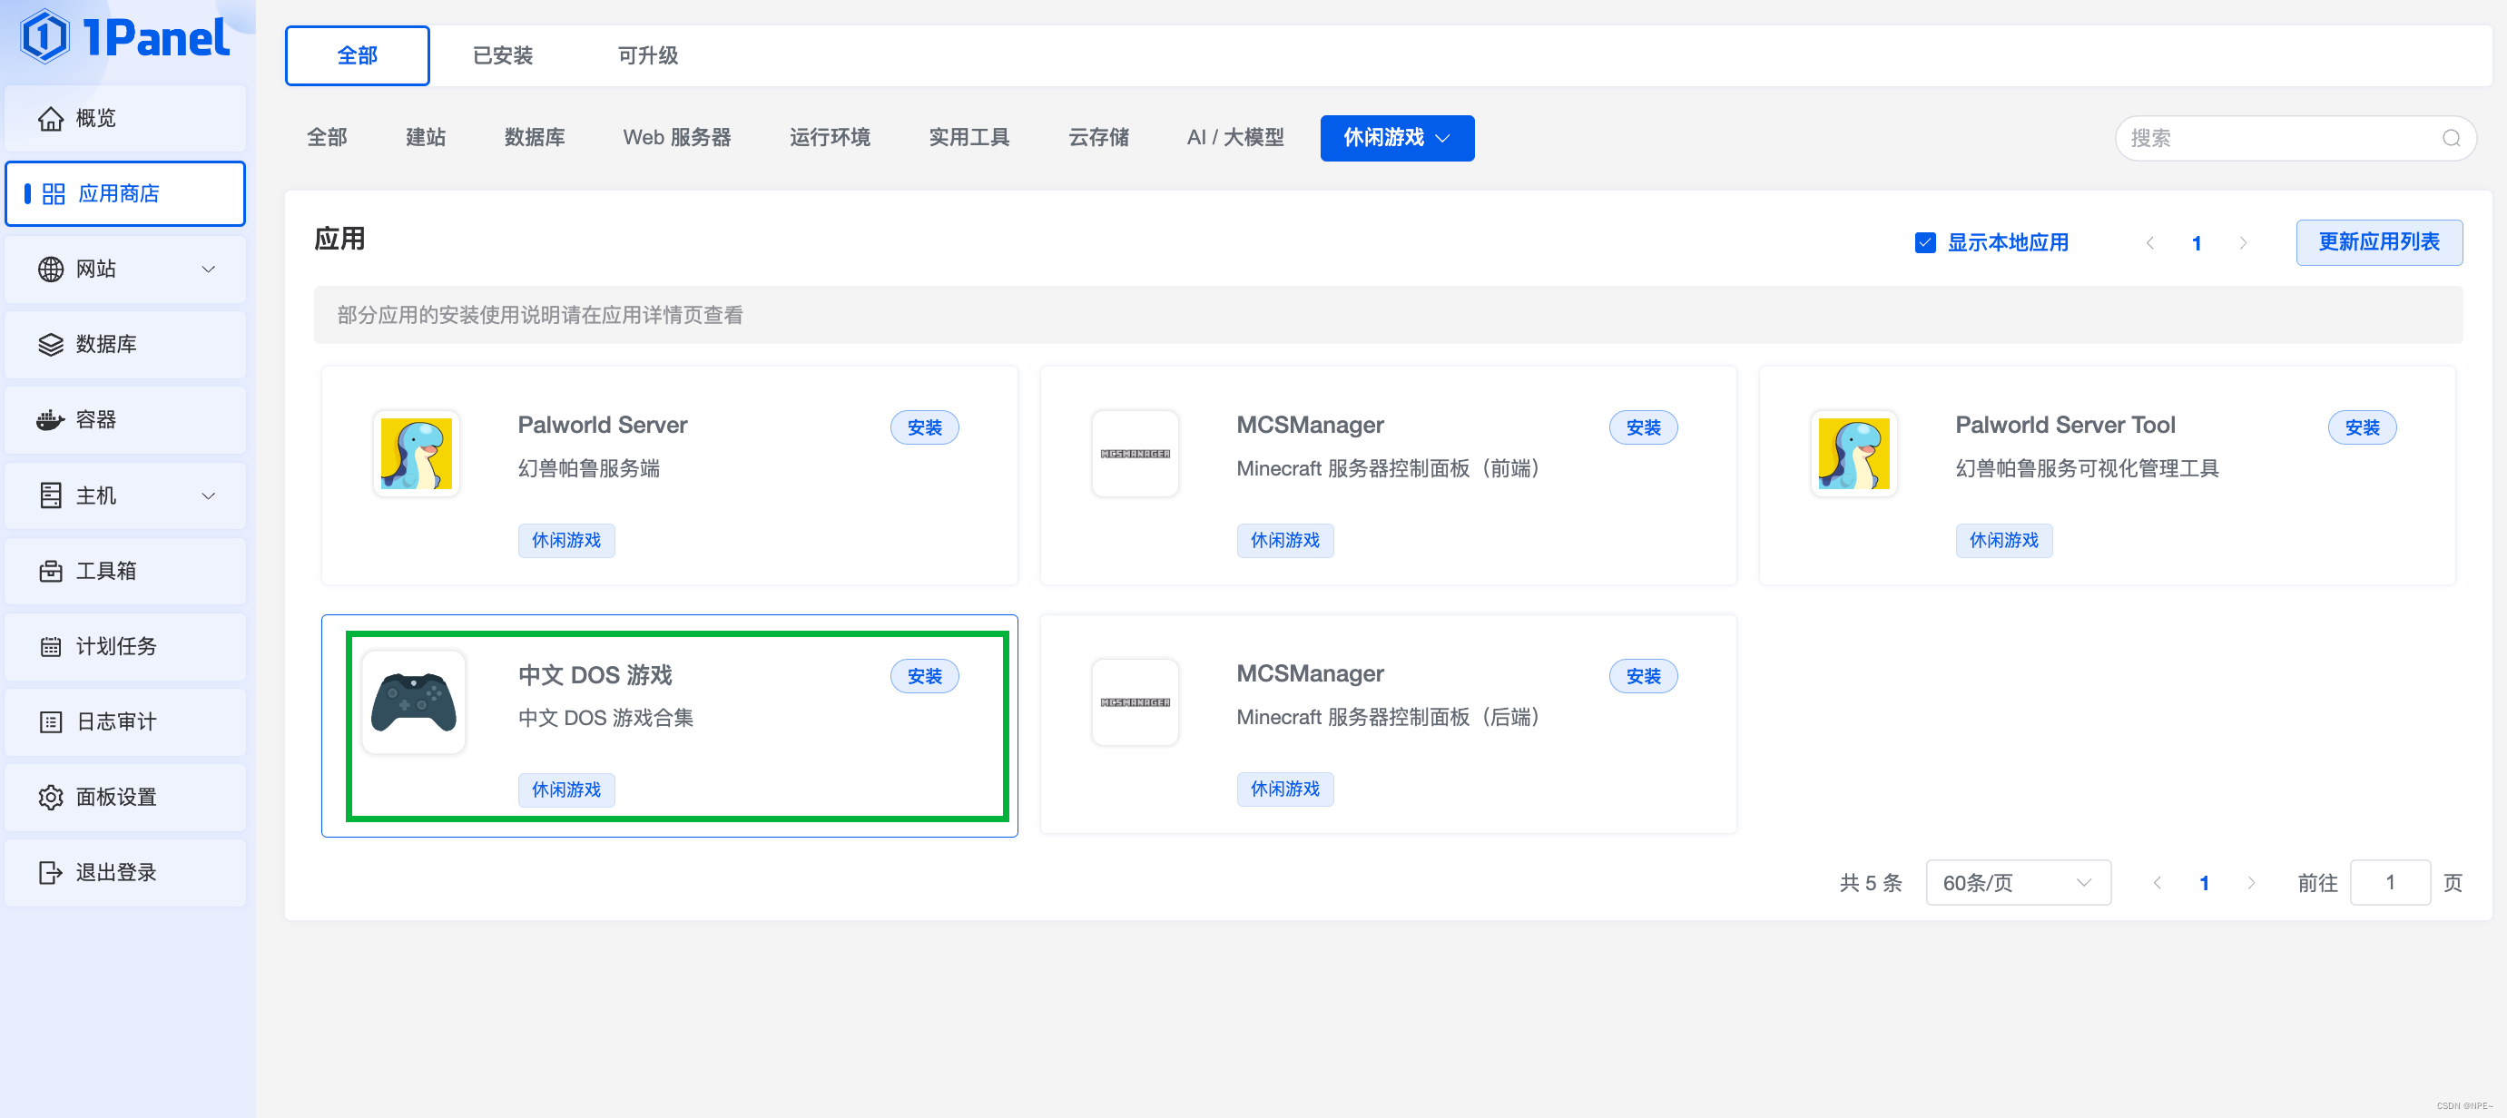Filter by AI / 大模型 category

(x=1235, y=138)
